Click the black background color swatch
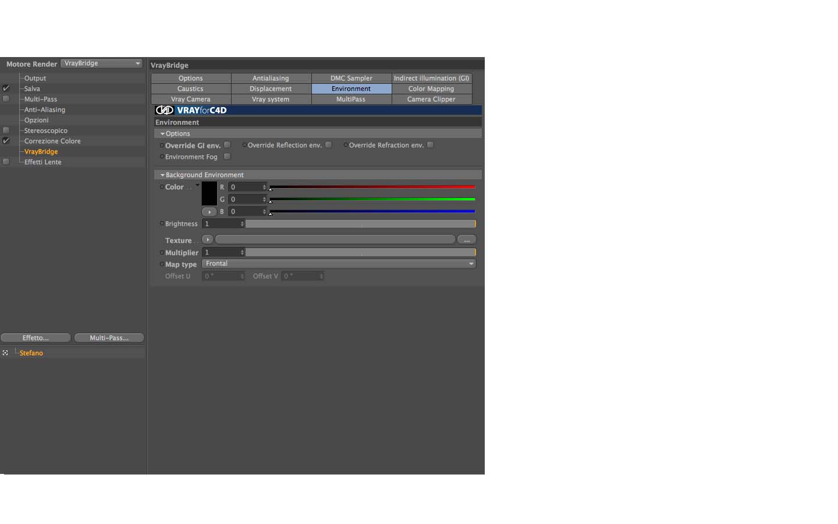 tap(209, 193)
